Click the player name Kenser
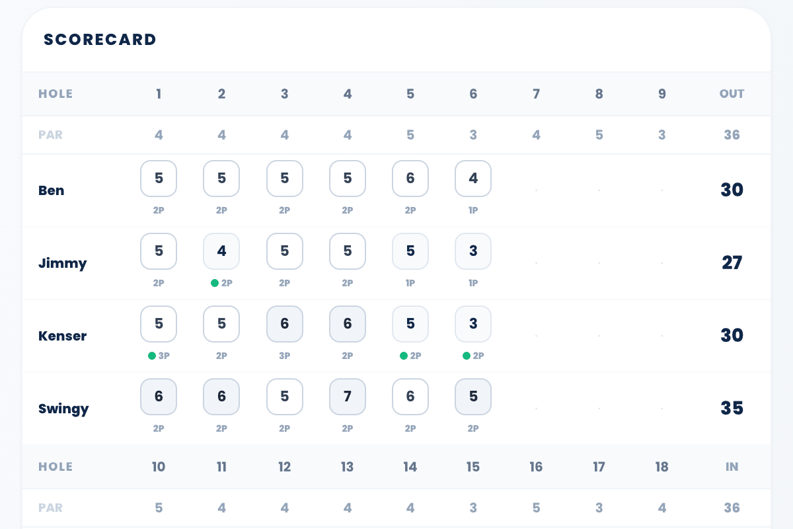Image resolution: width=793 pixels, height=529 pixels. point(62,336)
